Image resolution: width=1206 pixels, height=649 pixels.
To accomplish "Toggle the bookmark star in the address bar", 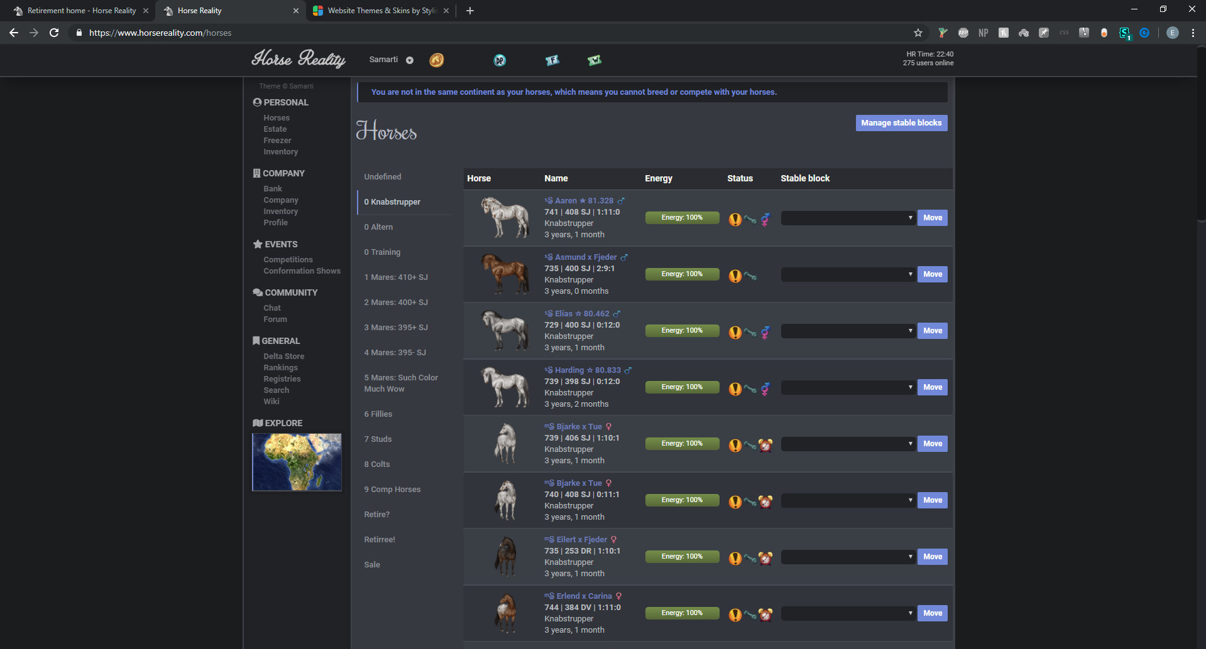I will tap(918, 33).
